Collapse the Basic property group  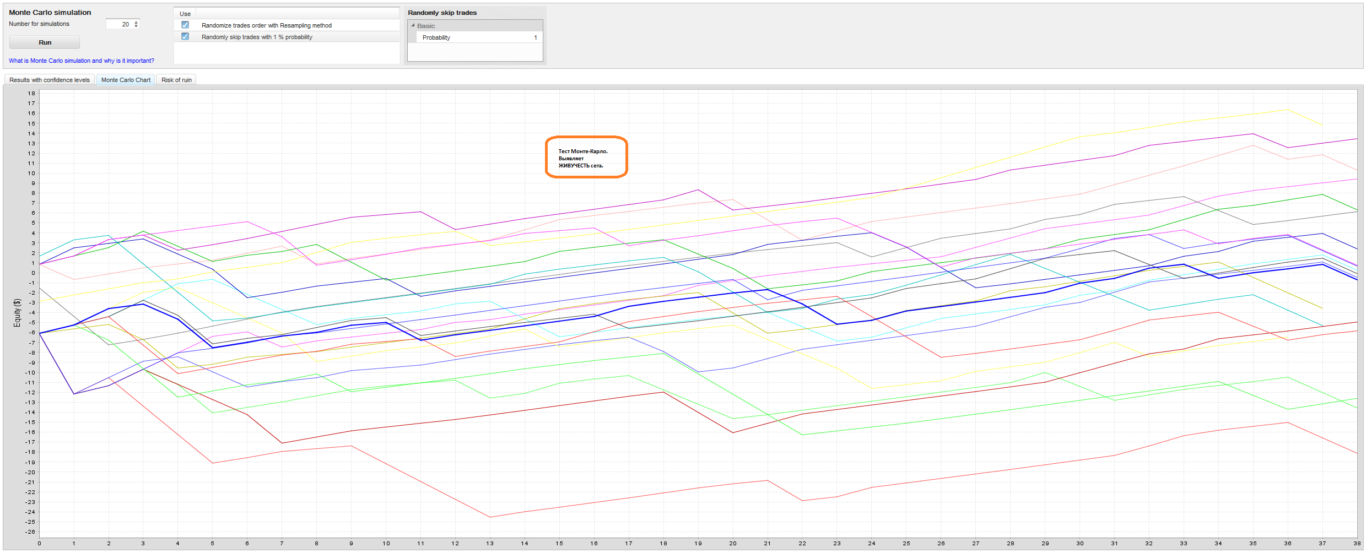(x=413, y=25)
